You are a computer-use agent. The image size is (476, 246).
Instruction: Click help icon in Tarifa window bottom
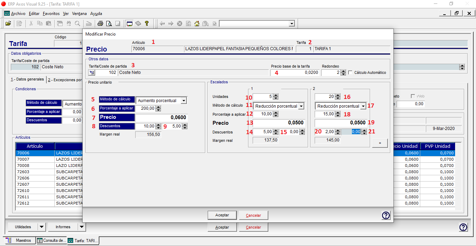(x=463, y=227)
